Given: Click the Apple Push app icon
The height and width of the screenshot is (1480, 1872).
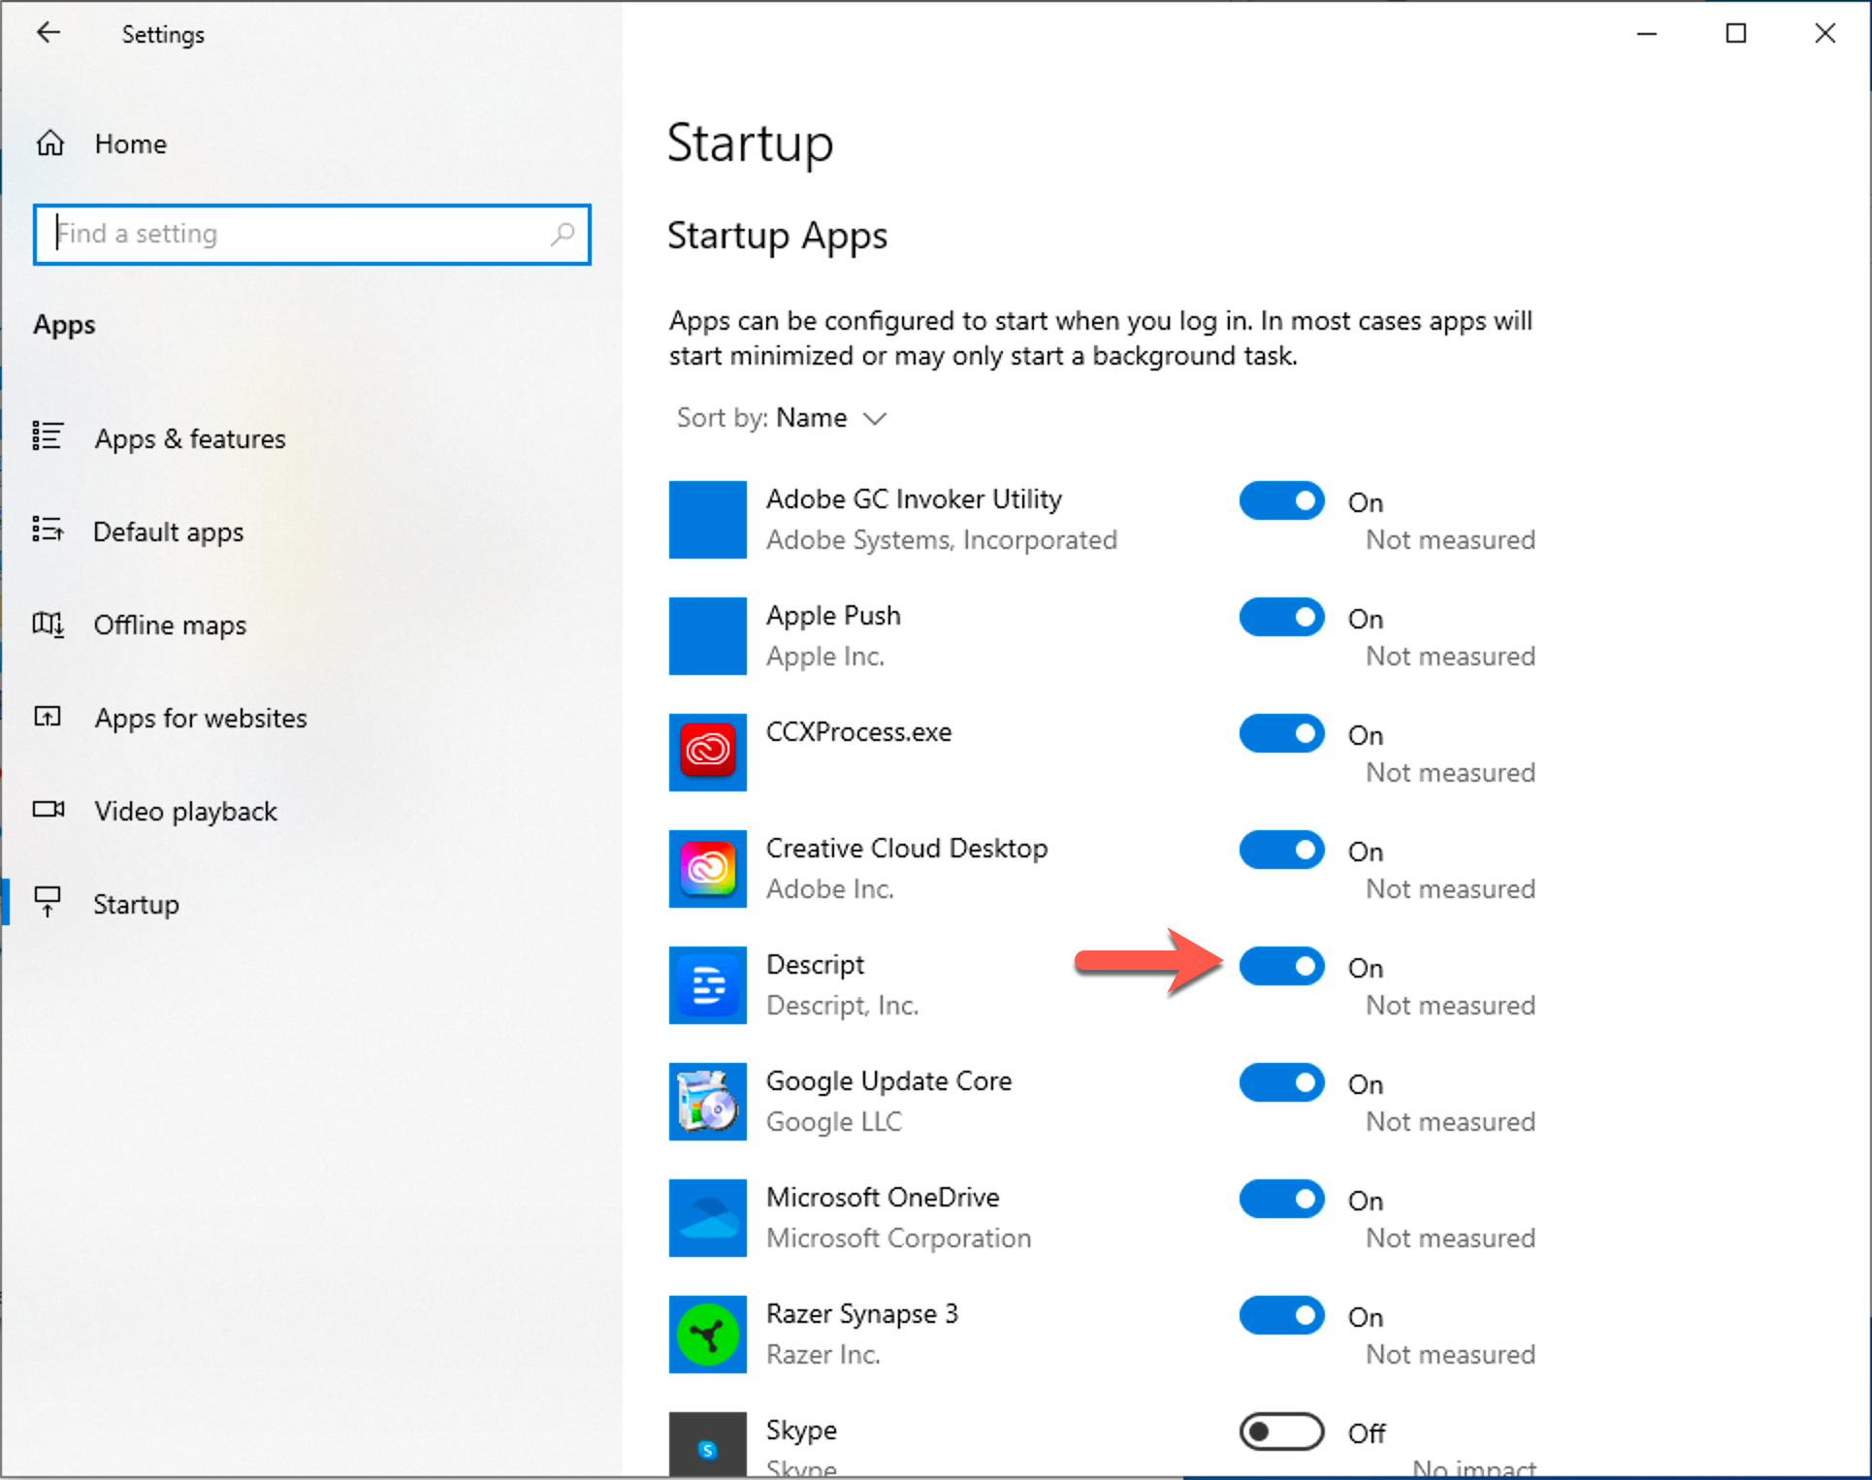Looking at the screenshot, I should [707, 636].
